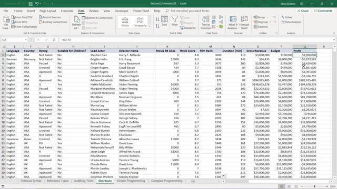Switch to the Home tab

[18, 10]
